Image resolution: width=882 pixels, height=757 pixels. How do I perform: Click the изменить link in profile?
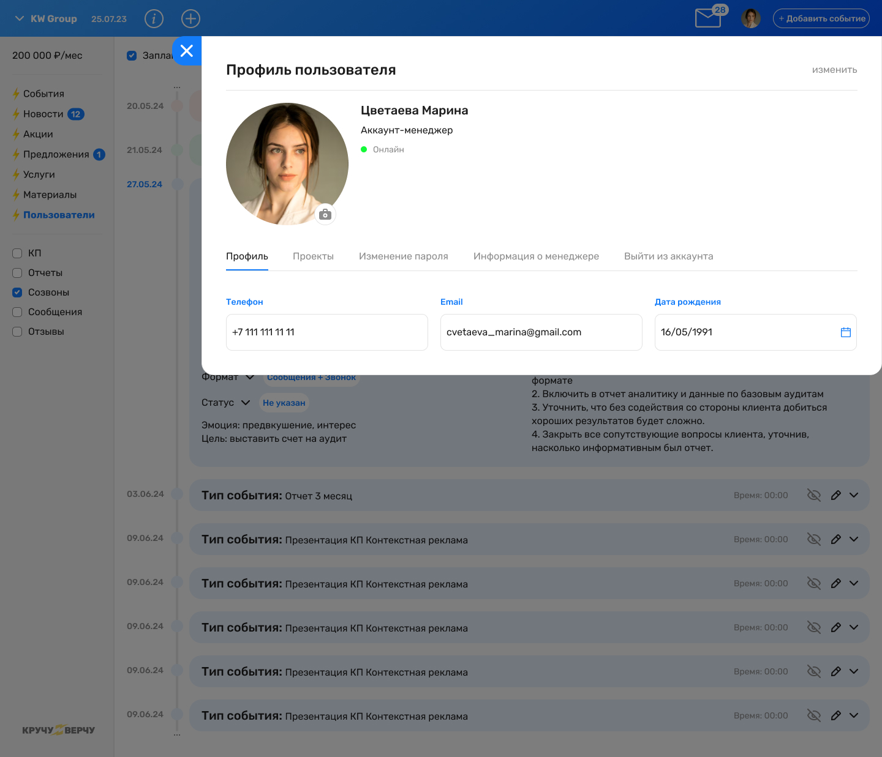[834, 70]
